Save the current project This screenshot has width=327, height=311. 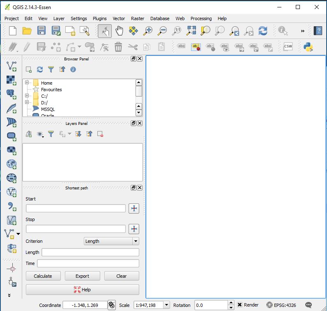coord(41,31)
